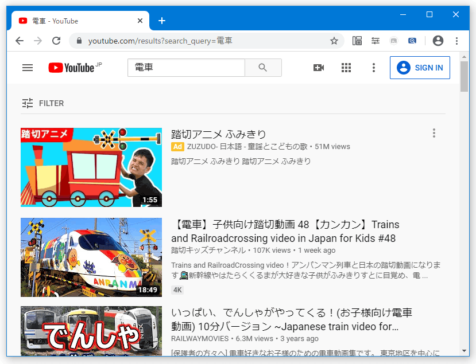
Task: Open the side panel extension icon
Action: (357, 41)
